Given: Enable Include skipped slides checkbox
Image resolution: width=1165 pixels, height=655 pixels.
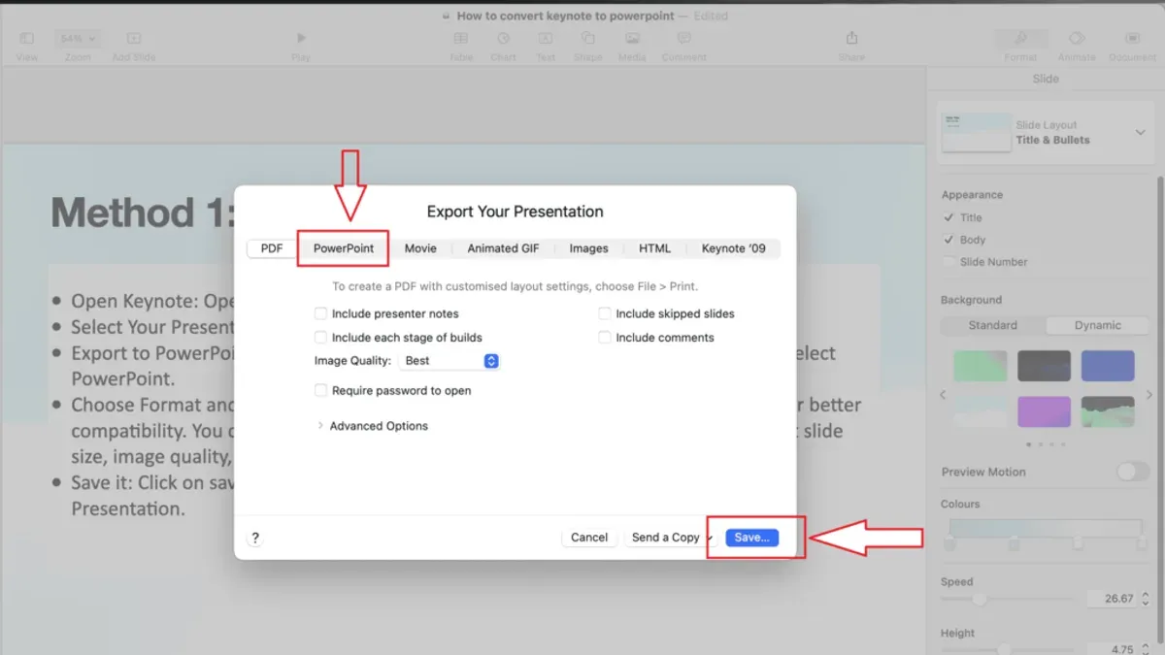Looking at the screenshot, I should 605,313.
